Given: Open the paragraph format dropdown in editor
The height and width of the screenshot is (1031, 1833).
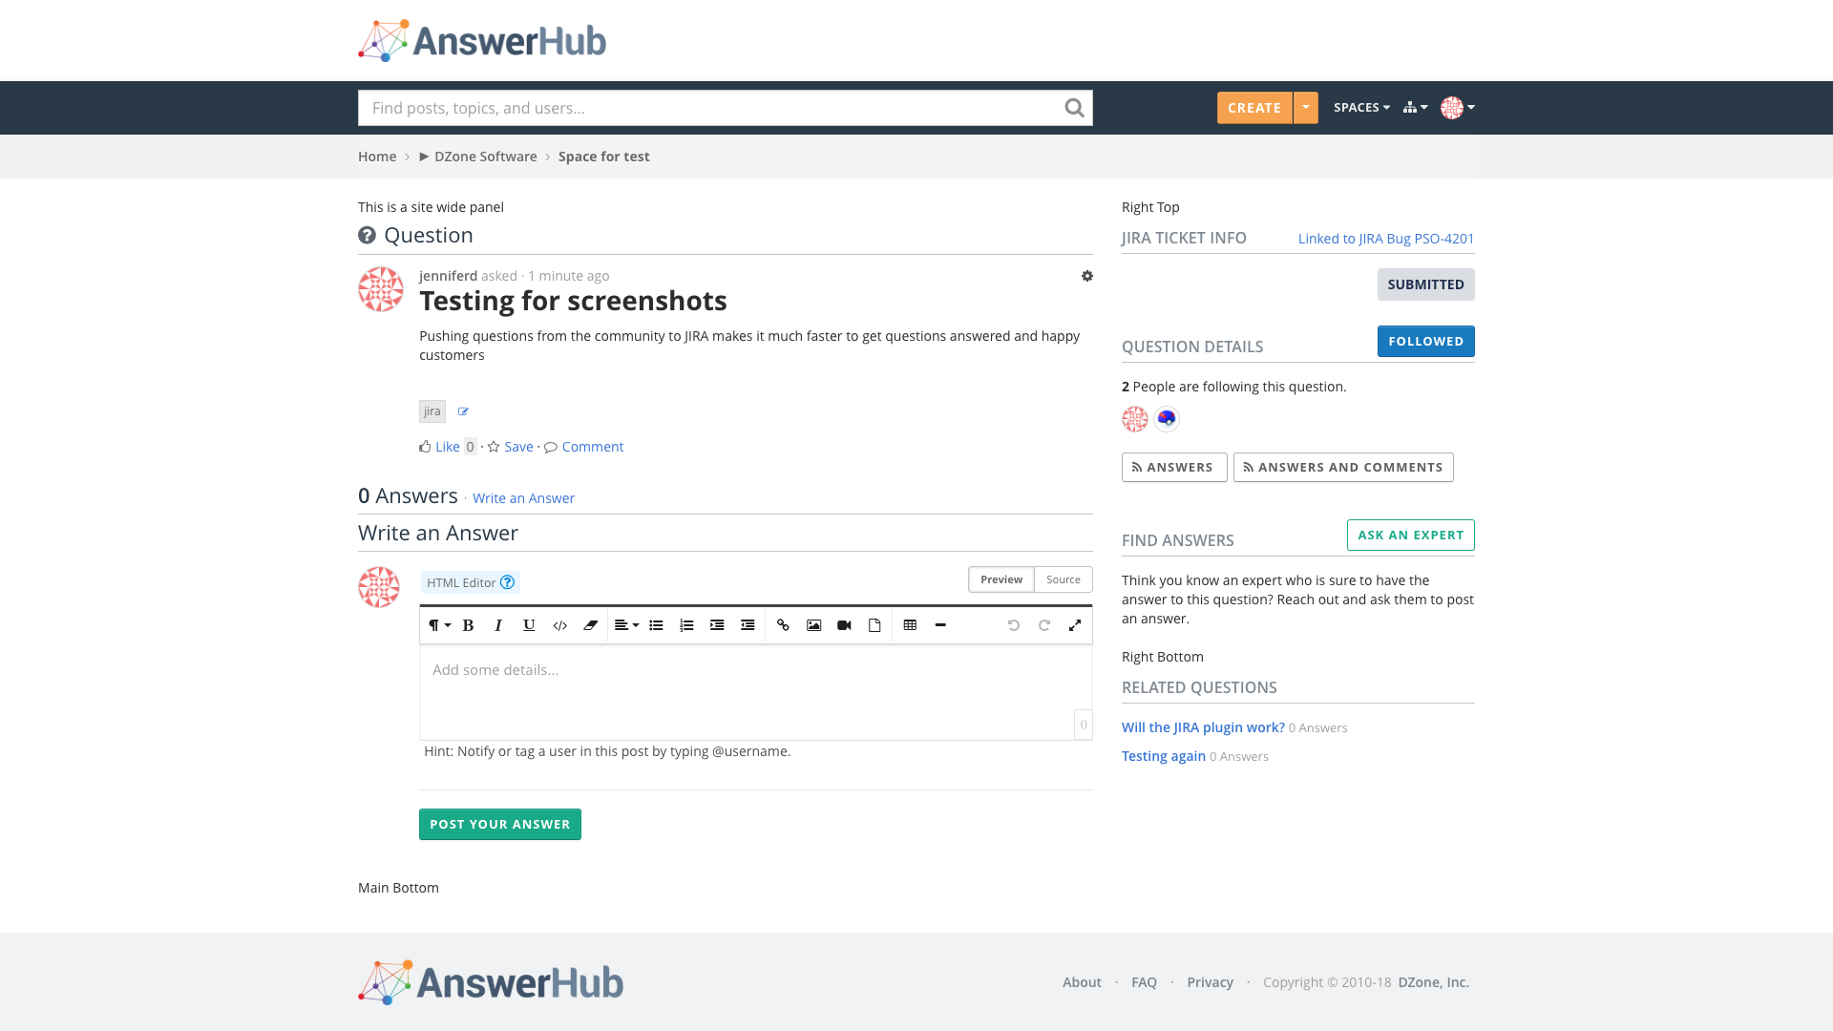Looking at the screenshot, I should coord(439,625).
